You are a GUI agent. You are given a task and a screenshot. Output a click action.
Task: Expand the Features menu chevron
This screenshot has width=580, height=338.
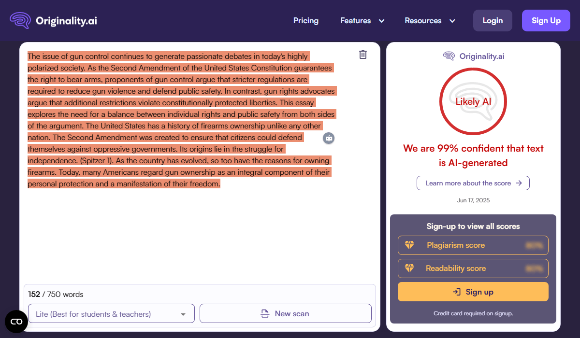[381, 21]
